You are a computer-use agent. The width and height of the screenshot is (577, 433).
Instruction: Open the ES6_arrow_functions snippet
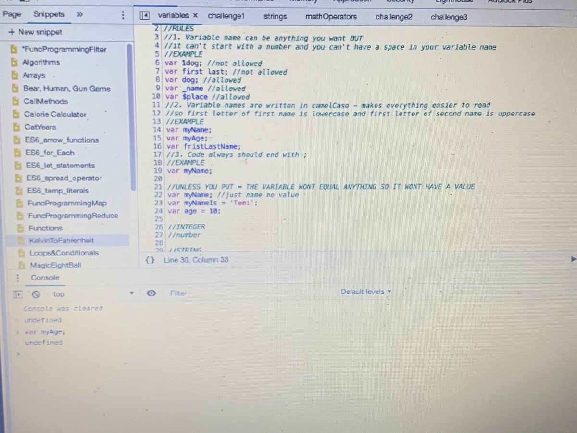coord(63,140)
